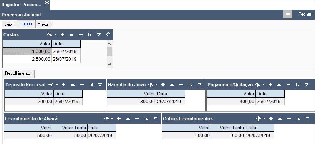This screenshot has height=144, width=315.
Task: Click up arrow icon in Outros Levantamentos
Action: (280, 119)
